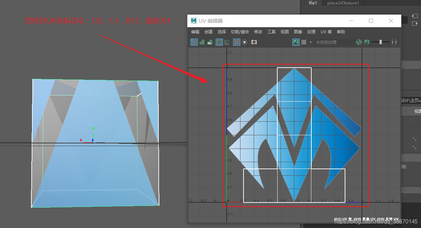Viewport: 421px width, 228px height.
Task: Open the 纹理 menu
Action: (311, 32)
